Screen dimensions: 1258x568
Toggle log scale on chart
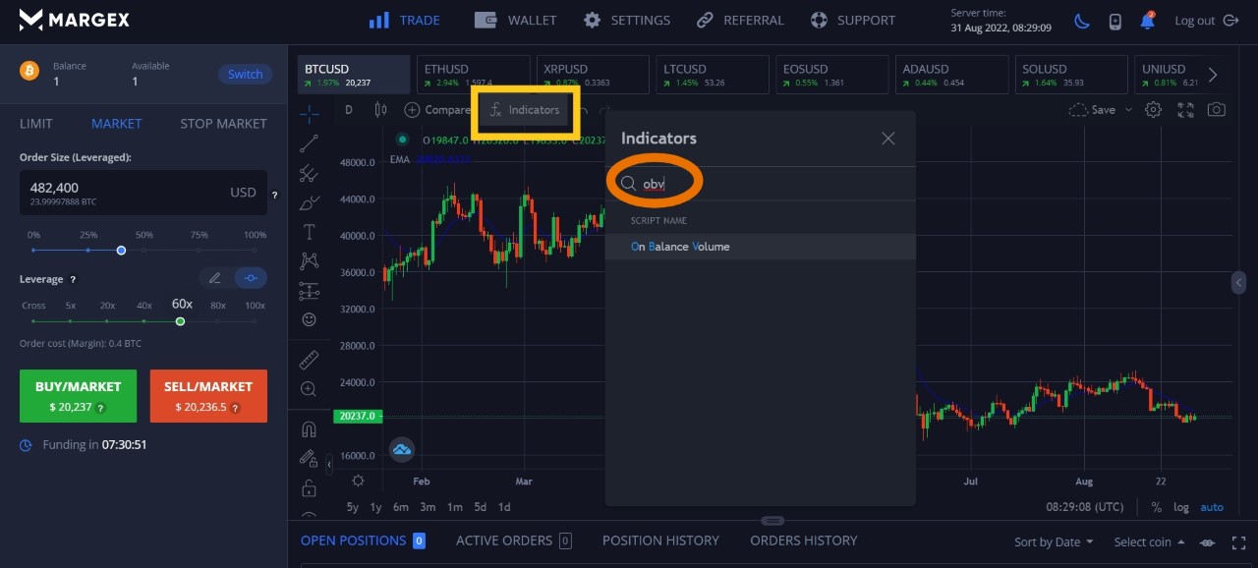[1180, 507]
